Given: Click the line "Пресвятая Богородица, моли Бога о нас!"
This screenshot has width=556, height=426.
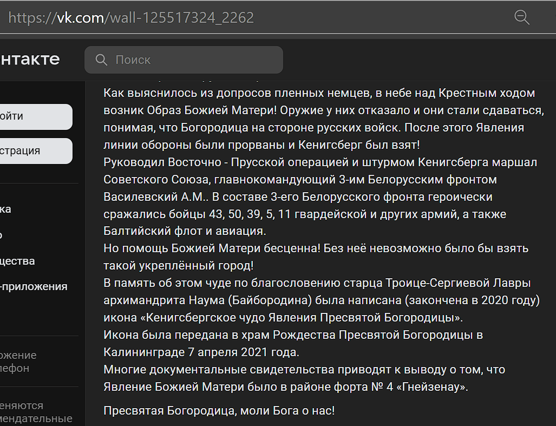Looking at the screenshot, I should click(x=219, y=410).
